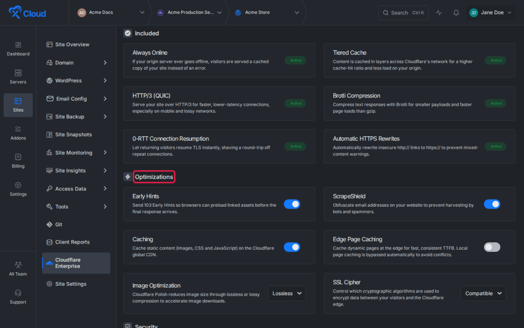Expand the Acme Store site selector
The height and width of the screenshot is (328, 524).
point(267,13)
